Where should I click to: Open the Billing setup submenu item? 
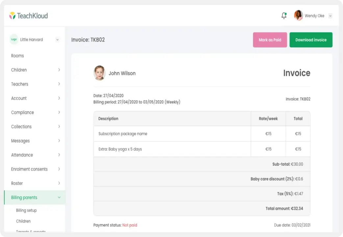(x=26, y=211)
